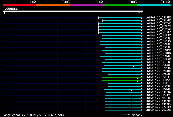The image size is (173, 117).
Task: Click the 'Large gaps' legend text
Action: pyautogui.click(x=11, y=115)
